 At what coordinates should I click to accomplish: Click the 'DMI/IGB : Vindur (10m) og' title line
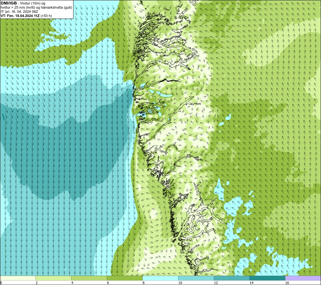[x=23, y=3]
